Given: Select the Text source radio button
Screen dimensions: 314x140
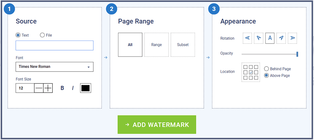Looking at the screenshot, I should pos(18,35).
